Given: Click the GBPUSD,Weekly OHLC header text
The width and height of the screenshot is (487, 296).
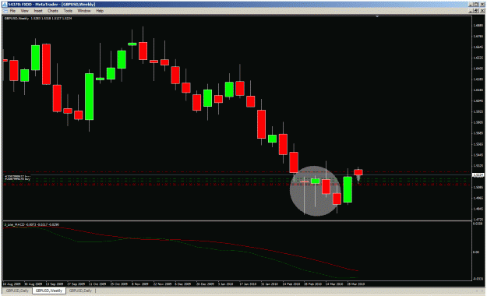Looking at the screenshot, I should pos(38,19).
